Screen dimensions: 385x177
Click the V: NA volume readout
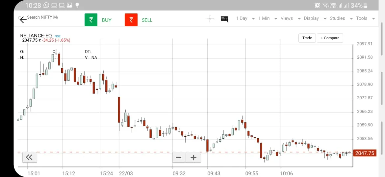coord(91,58)
